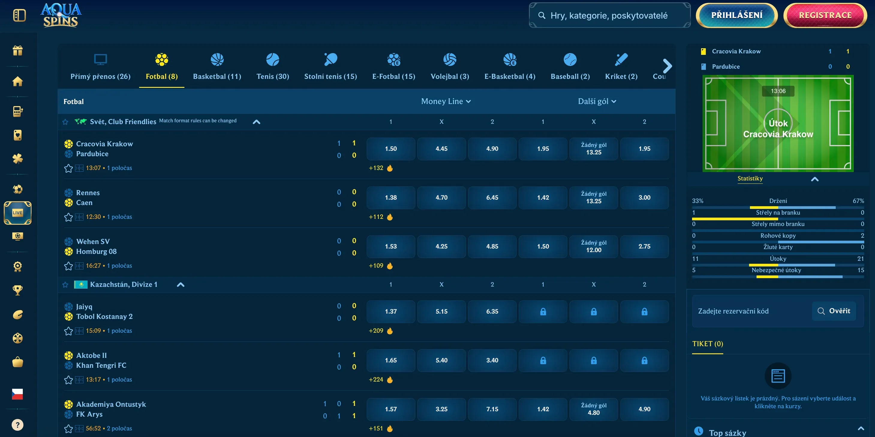875x437 pixels.
Task: Favorite the Cracovia Krakow vs Pardubice match
Action: 68,168
